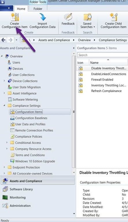This screenshot has width=128, height=222.
Task: Click the Search input box
Action: coord(103,55)
